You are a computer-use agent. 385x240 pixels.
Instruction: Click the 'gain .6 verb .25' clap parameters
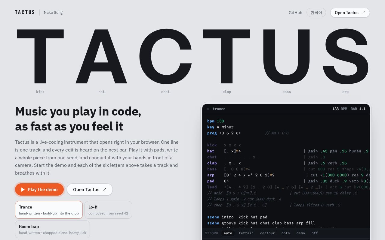tap(328, 163)
